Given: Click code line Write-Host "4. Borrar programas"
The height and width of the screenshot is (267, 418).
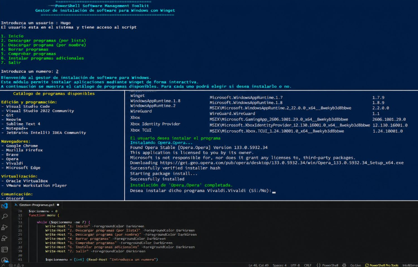Looking at the screenshot, I should 105,238.
